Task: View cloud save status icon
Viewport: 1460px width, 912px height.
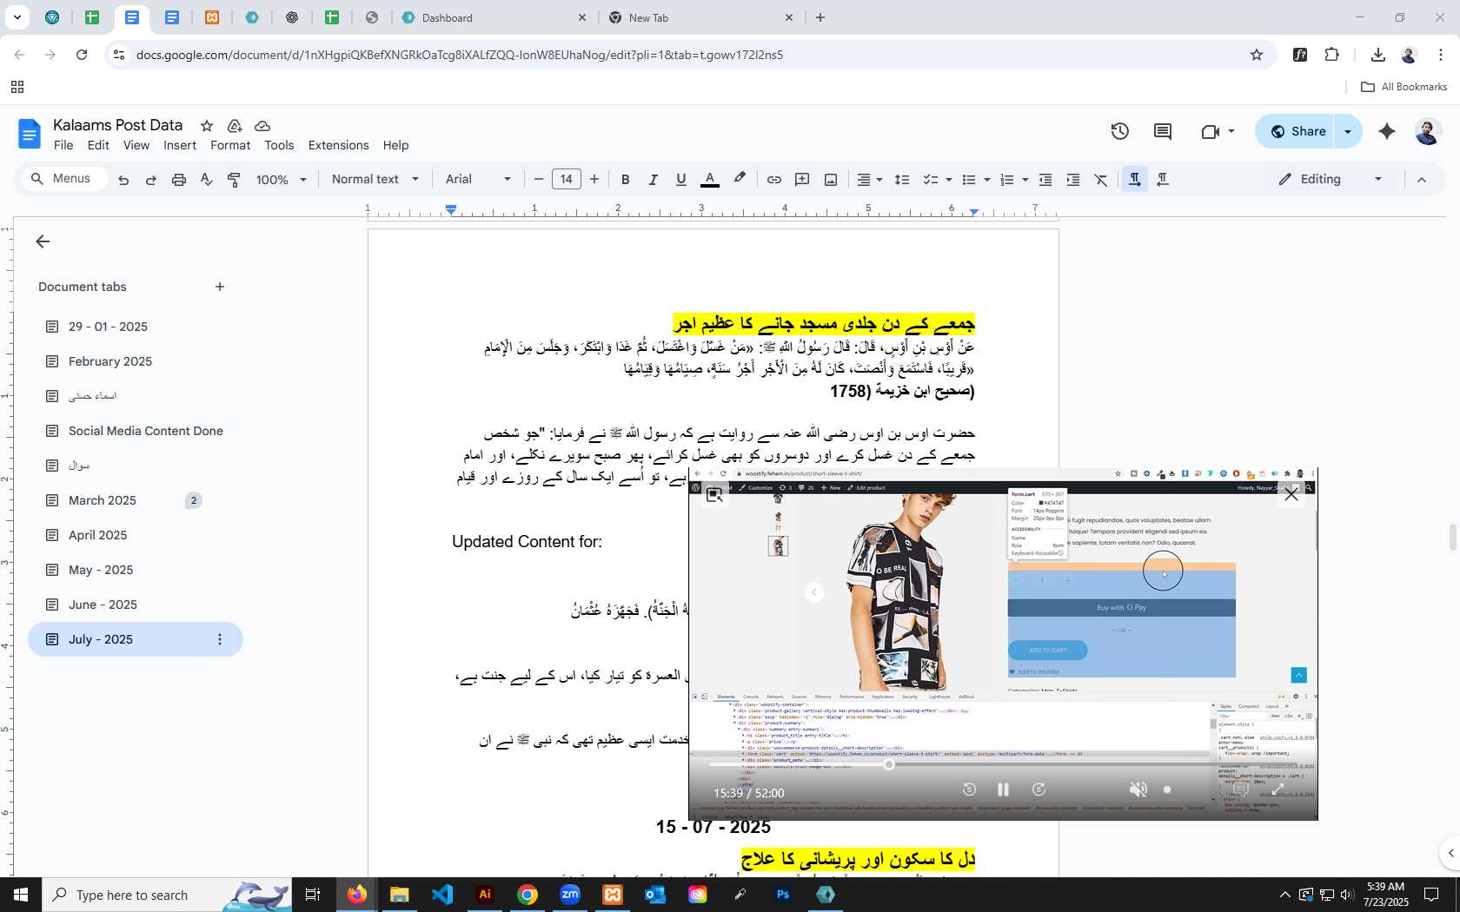Action: click(x=262, y=126)
